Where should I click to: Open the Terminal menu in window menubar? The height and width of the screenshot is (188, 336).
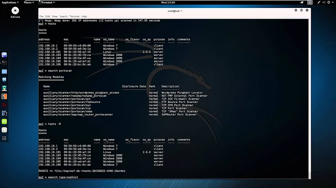[74, 16]
